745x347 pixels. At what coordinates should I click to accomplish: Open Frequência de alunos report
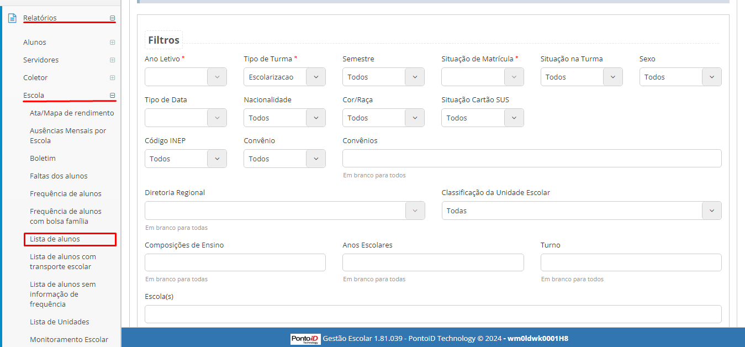point(66,194)
